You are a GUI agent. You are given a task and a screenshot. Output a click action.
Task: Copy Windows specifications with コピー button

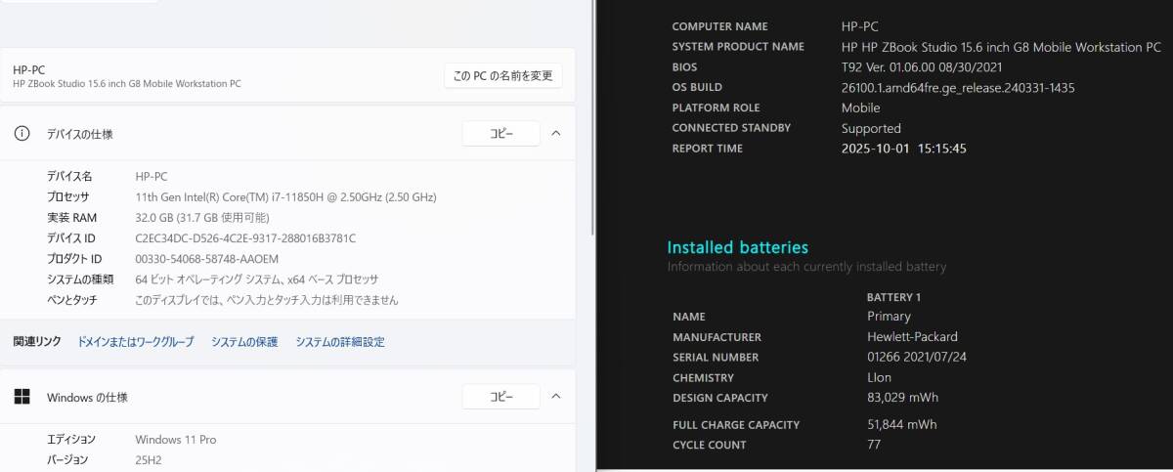pyautogui.click(x=500, y=397)
